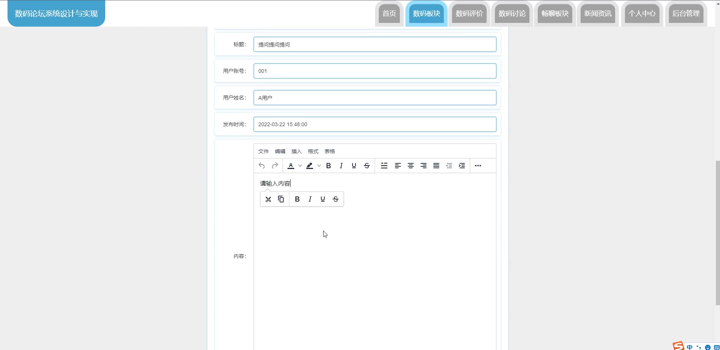Show more toolbar options
720x350 pixels.
click(x=478, y=166)
